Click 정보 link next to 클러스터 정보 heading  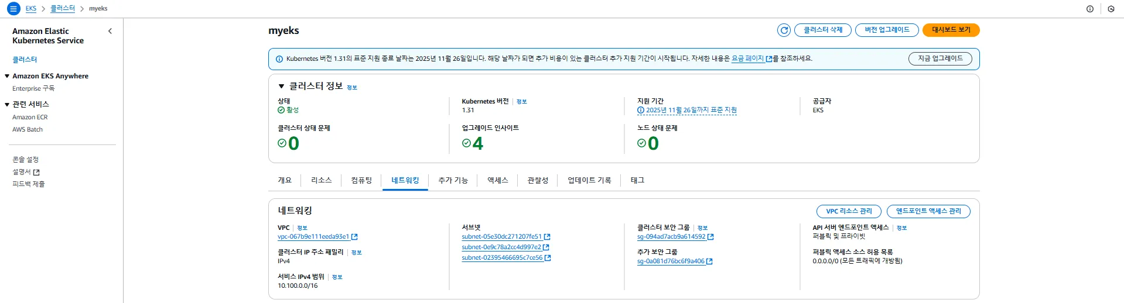352,88
